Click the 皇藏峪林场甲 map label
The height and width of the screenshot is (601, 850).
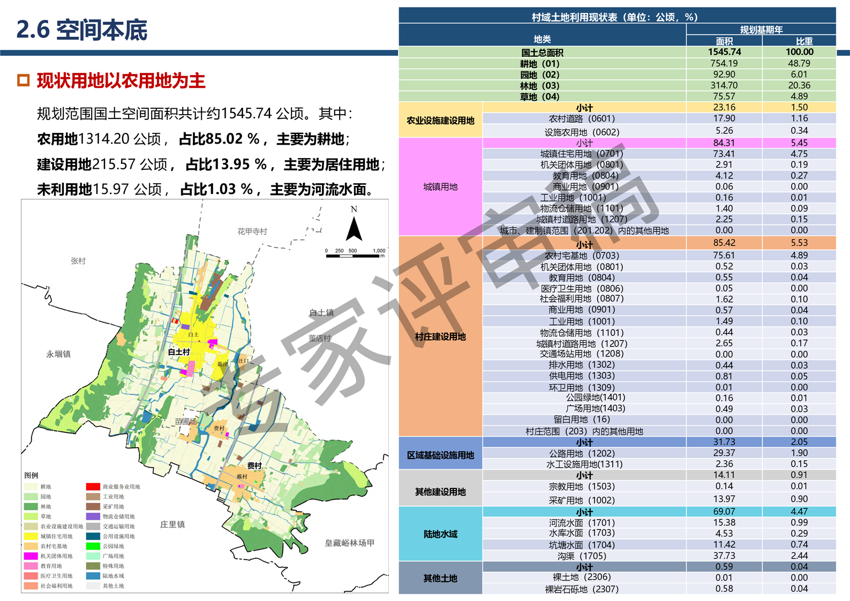[x=350, y=543]
